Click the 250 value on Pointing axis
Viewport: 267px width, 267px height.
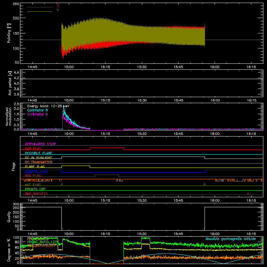[16, 4]
